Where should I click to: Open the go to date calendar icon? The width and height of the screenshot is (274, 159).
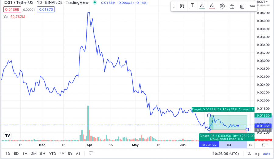coord(91,154)
